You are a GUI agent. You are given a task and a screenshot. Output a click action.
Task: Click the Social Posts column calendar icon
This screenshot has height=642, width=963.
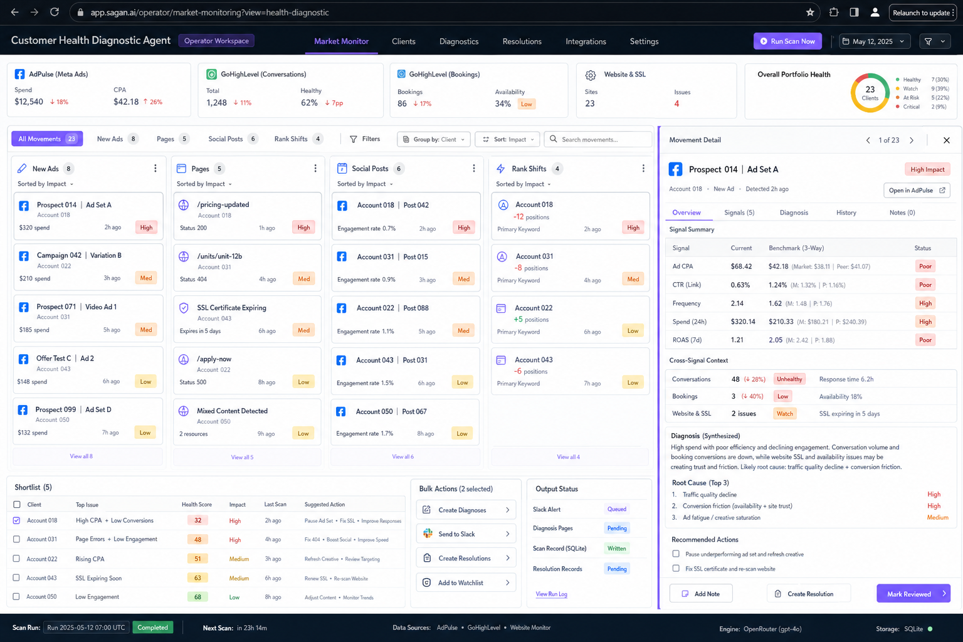pyautogui.click(x=342, y=168)
